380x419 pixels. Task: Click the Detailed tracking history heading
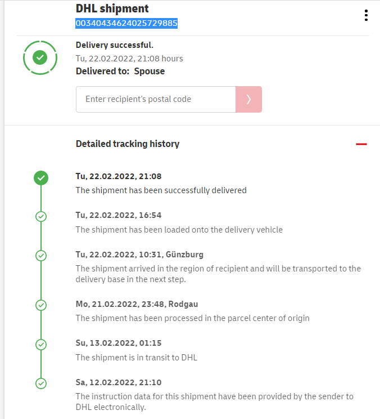pos(128,144)
